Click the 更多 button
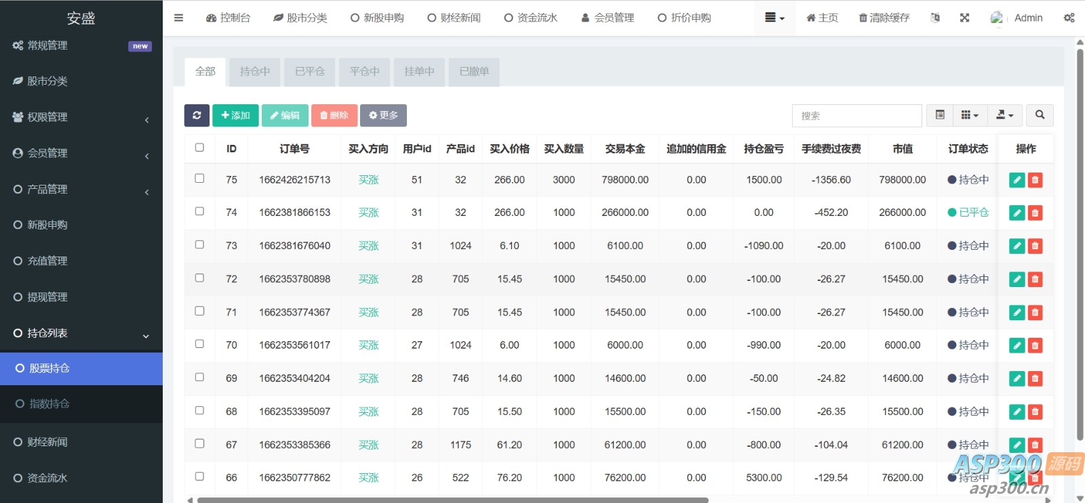Screen dimensions: 1085x503 pos(383,115)
